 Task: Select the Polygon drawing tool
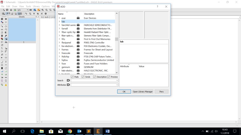click(x=6, y=68)
